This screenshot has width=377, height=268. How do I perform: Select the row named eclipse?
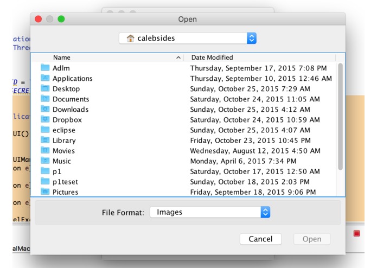(184, 130)
